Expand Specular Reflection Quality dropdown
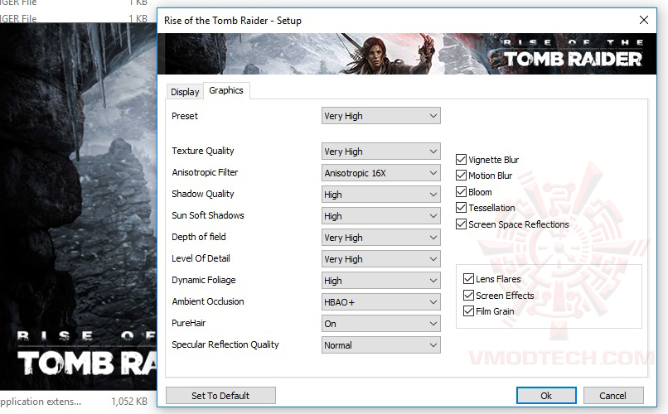The image size is (668, 414). (x=381, y=345)
